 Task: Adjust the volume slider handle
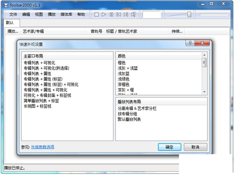[189, 14]
